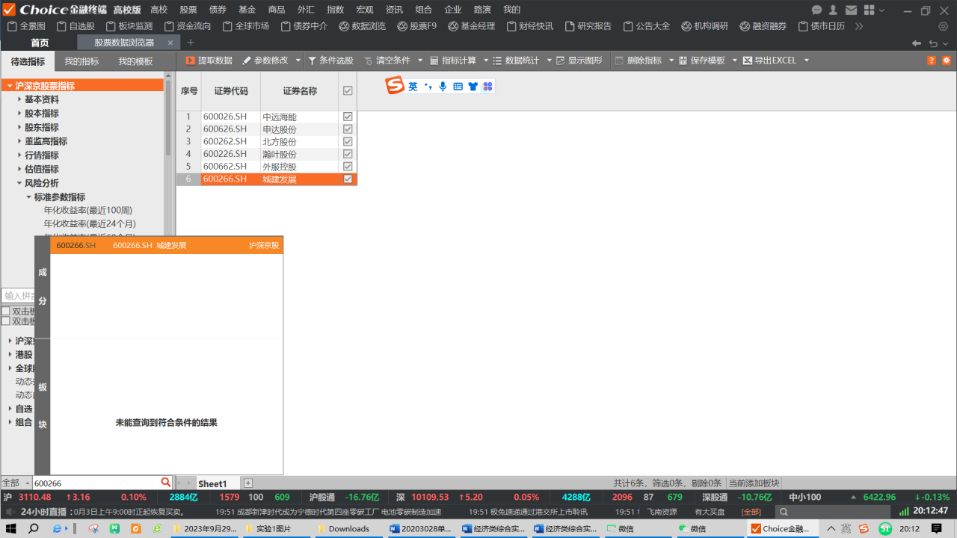This screenshot has height=538, width=957.
Task: Click 保存模板 save template tool
Action: pyautogui.click(x=703, y=61)
